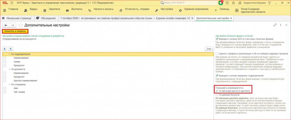Click the Выплаты wallet icon
This screenshot has width=291, height=120.
click(x=68, y=10)
